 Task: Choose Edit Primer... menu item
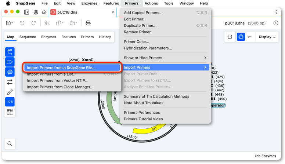[x=165, y=19]
